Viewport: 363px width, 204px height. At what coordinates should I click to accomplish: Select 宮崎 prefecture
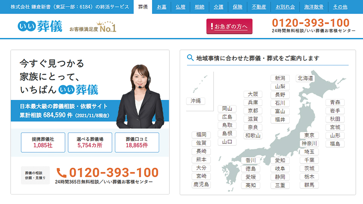coord(201,176)
